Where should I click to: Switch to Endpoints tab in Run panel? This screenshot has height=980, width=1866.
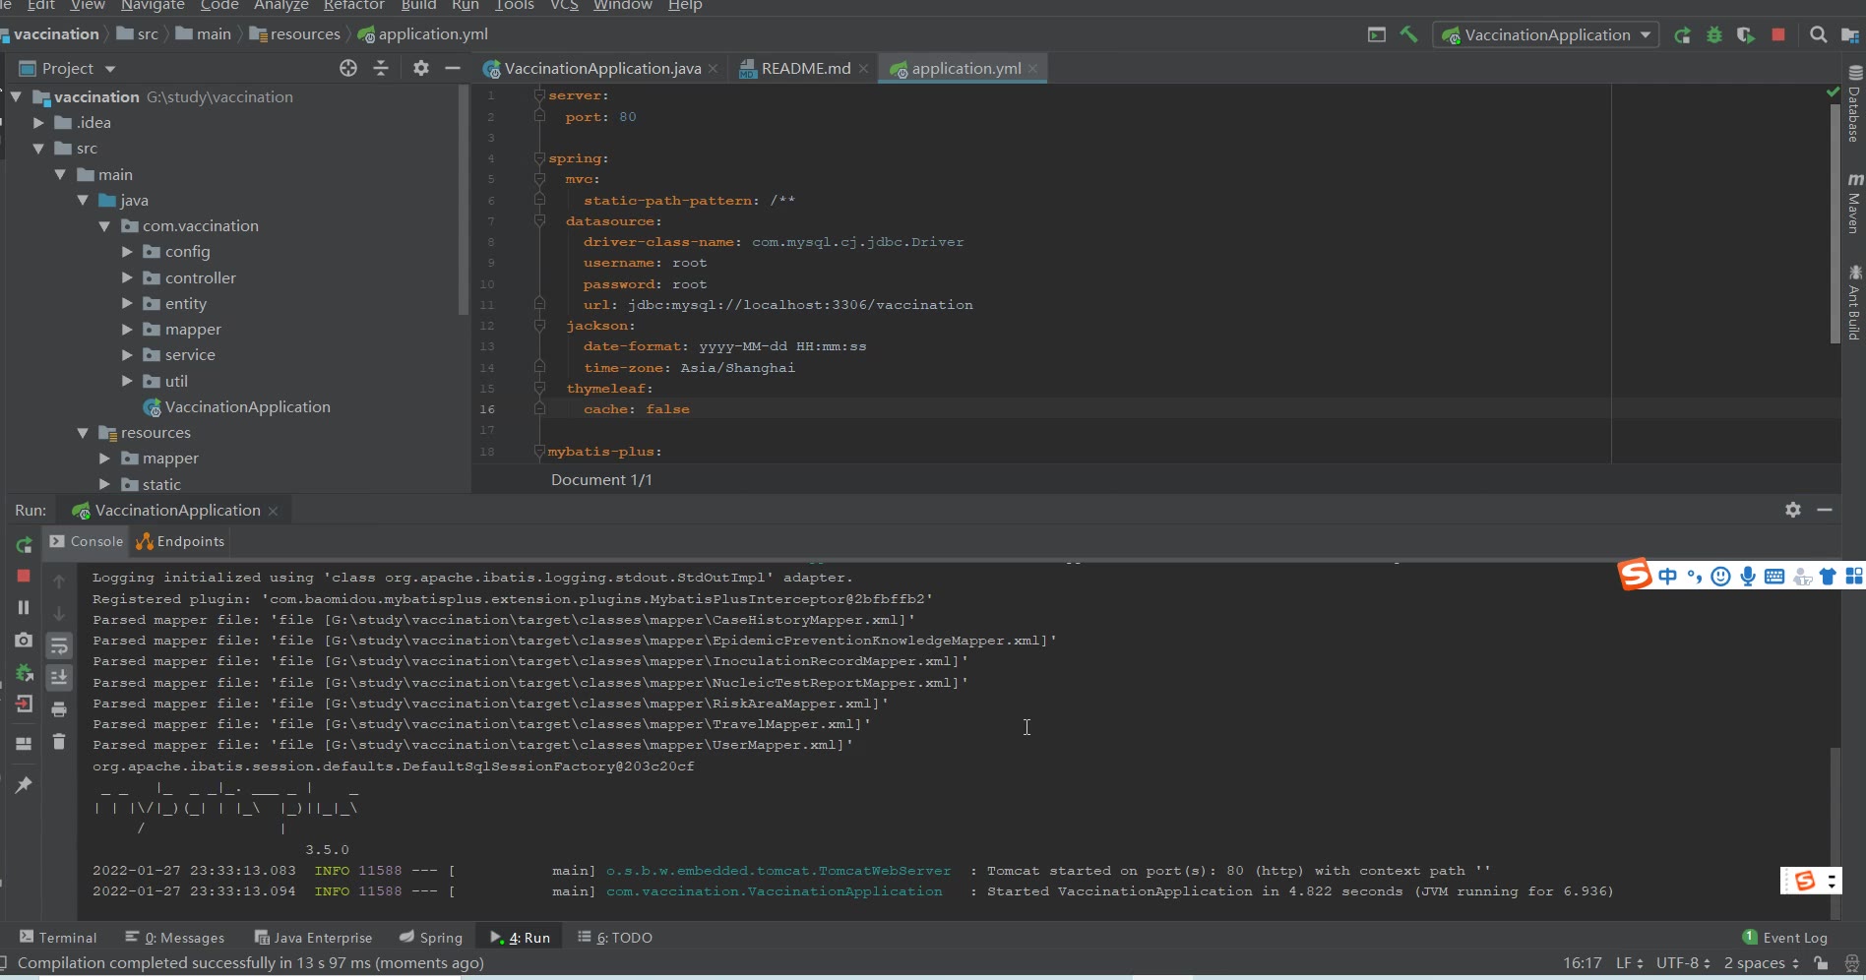tap(180, 541)
